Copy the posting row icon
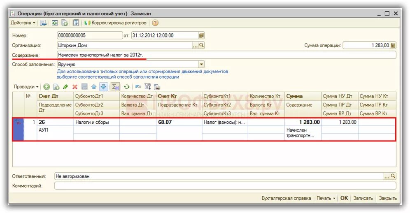The height and width of the screenshot is (213, 410). pyautogui.click(x=56, y=87)
